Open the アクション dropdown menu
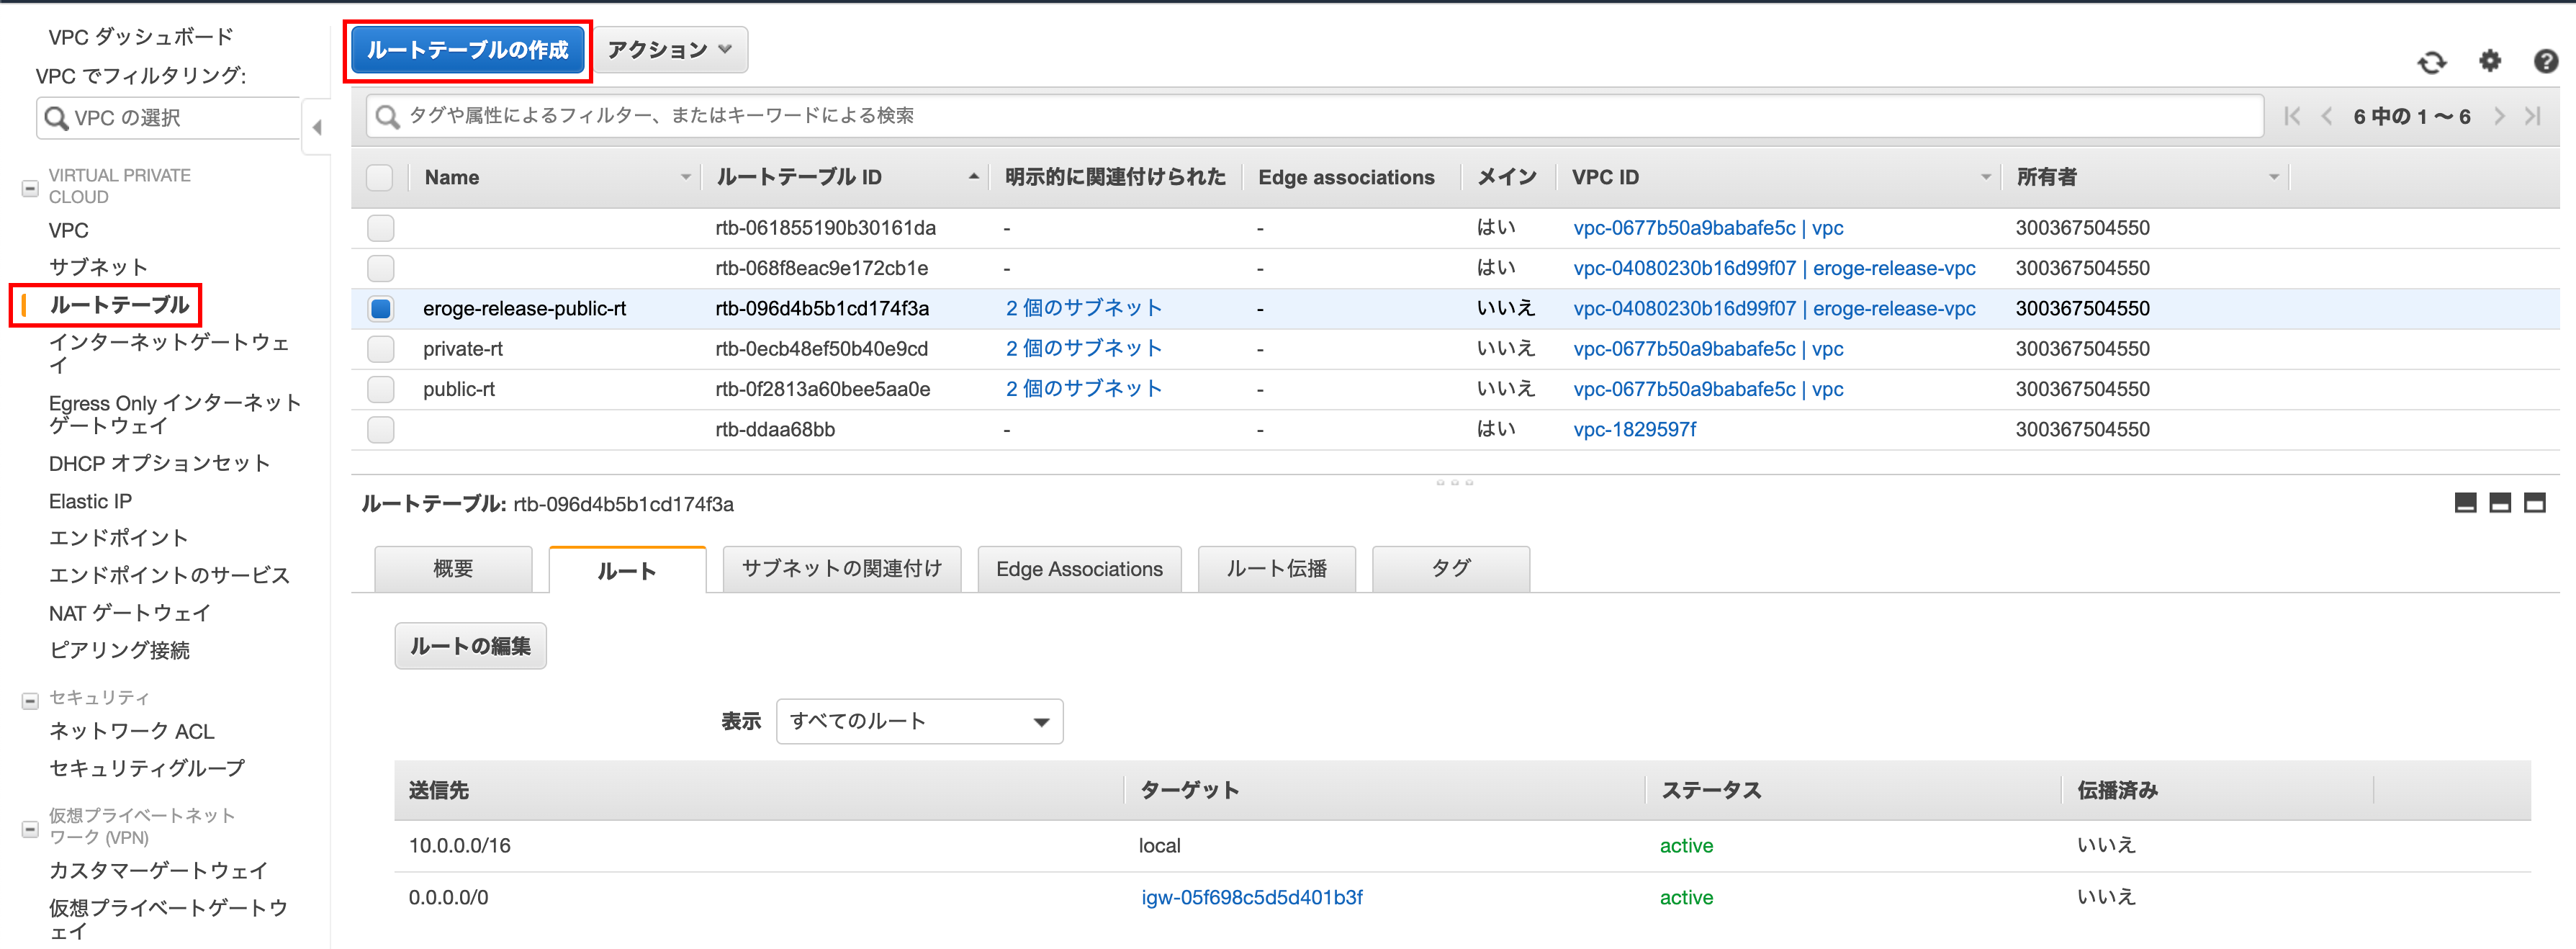The width and height of the screenshot is (2576, 949). (670, 50)
